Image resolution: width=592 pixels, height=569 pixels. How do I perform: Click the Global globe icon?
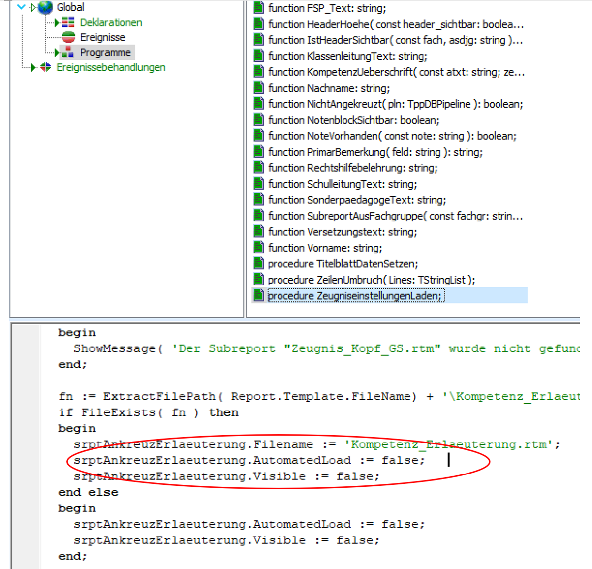(x=45, y=7)
